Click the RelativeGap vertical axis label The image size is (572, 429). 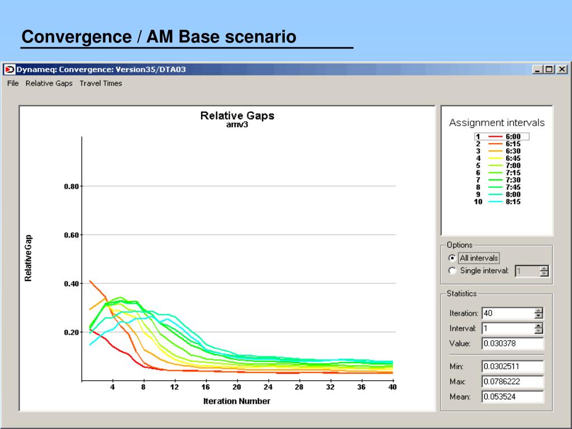[x=28, y=258]
